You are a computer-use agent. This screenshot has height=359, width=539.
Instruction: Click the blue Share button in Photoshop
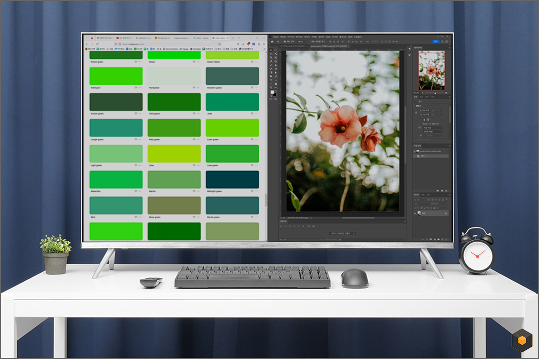(435, 42)
